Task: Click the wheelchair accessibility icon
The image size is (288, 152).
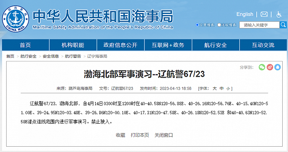Action: tap(279, 14)
